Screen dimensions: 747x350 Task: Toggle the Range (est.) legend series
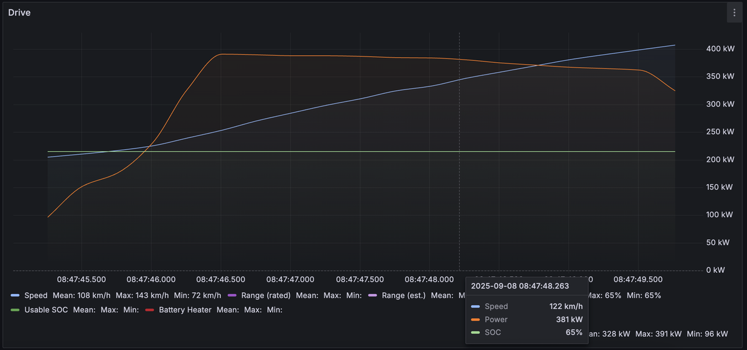coord(404,295)
